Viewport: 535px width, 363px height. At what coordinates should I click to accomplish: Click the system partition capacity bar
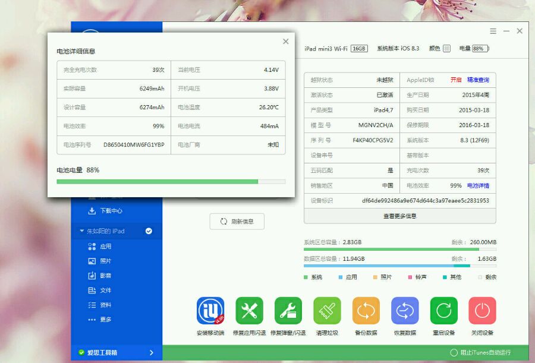click(400, 250)
